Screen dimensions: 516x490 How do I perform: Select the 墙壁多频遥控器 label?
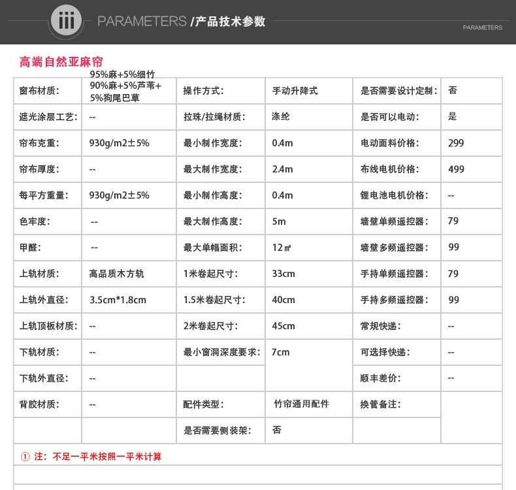pyautogui.click(x=395, y=248)
